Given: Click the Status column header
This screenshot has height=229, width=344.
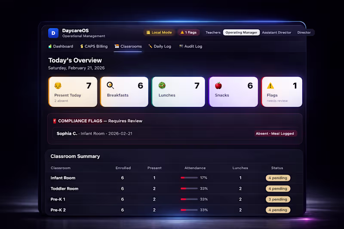Looking at the screenshot, I should tap(277, 168).
